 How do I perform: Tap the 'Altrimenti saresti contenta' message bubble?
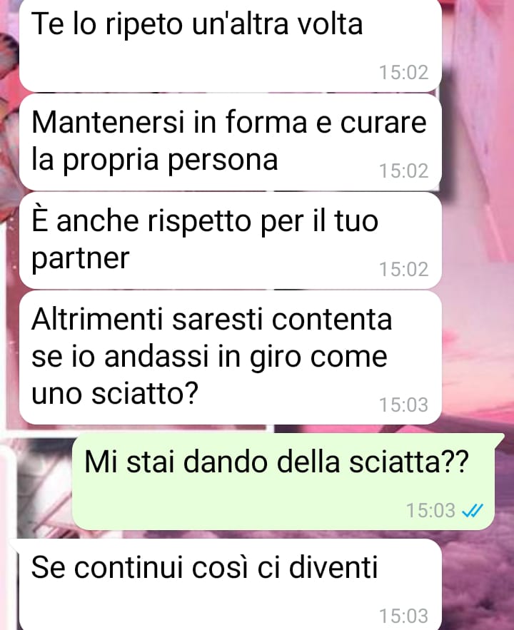click(231, 357)
